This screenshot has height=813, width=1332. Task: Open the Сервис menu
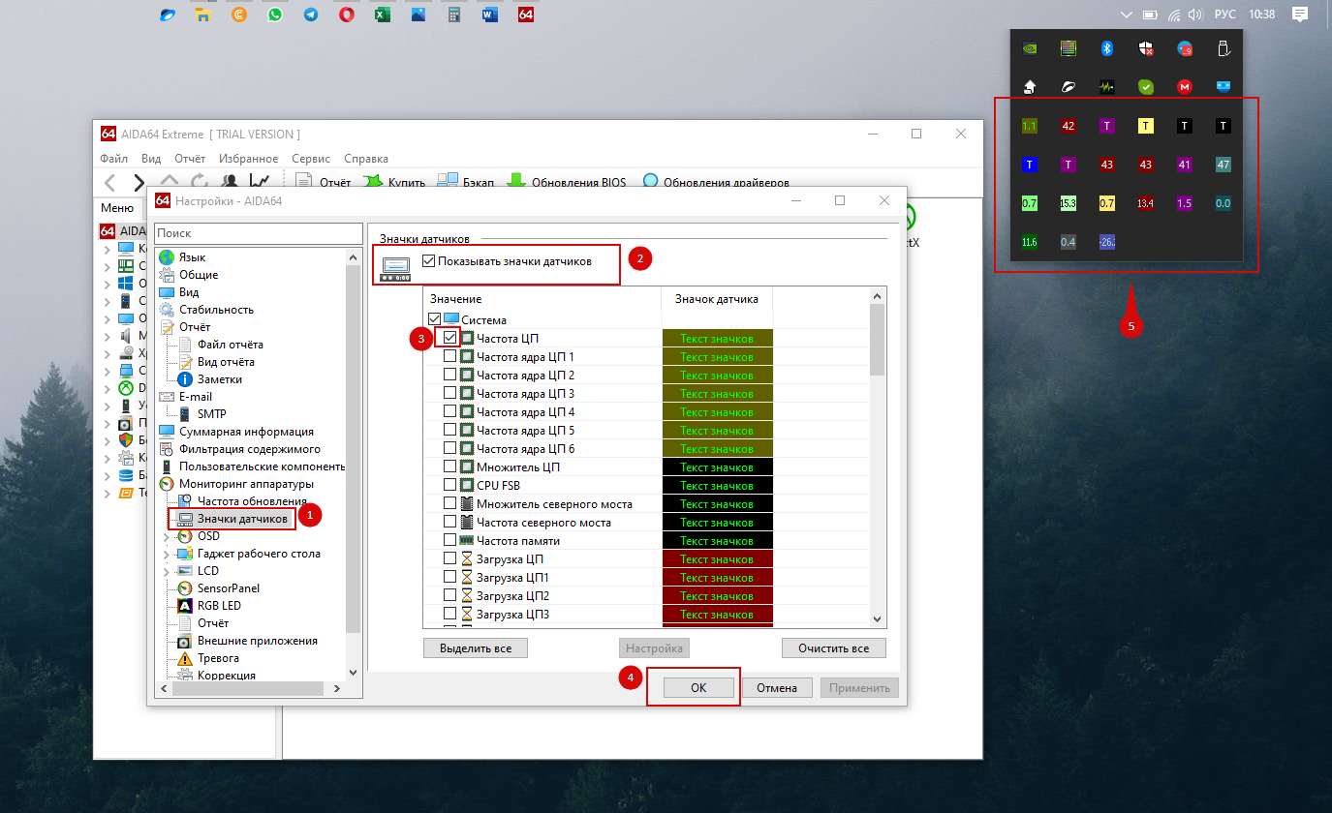tap(311, 159)
